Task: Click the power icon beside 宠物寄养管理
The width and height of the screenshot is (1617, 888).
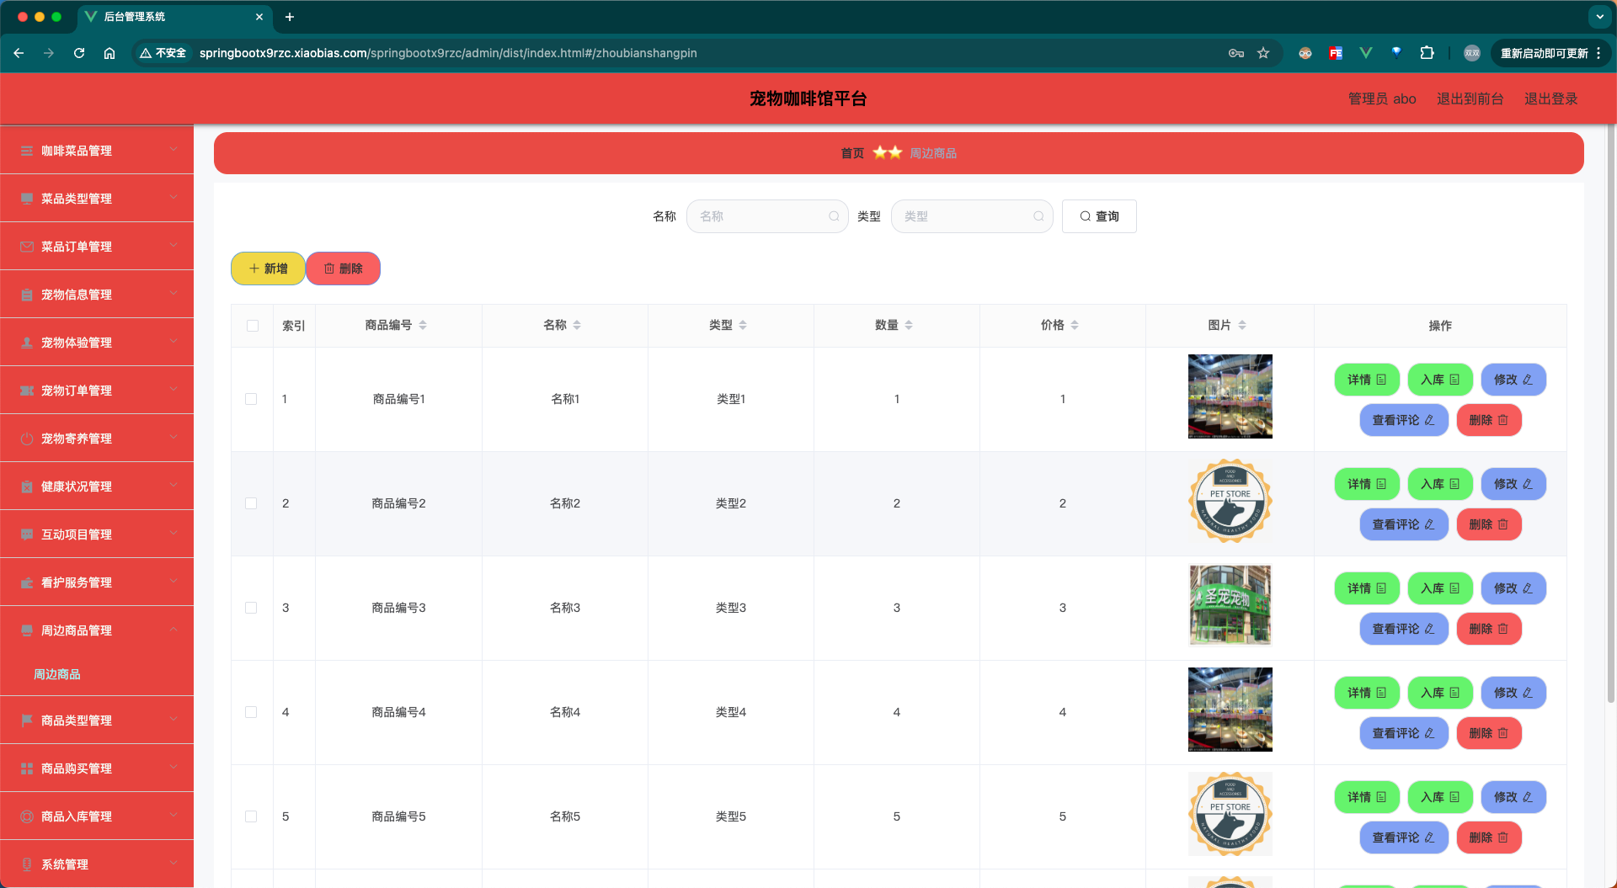Action: click(x=27, y=439)
